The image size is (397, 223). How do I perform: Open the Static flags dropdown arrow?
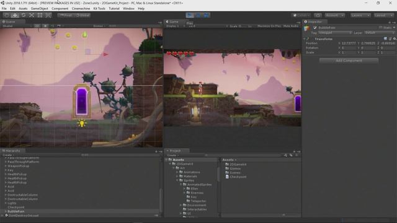(x=394, y=27)
